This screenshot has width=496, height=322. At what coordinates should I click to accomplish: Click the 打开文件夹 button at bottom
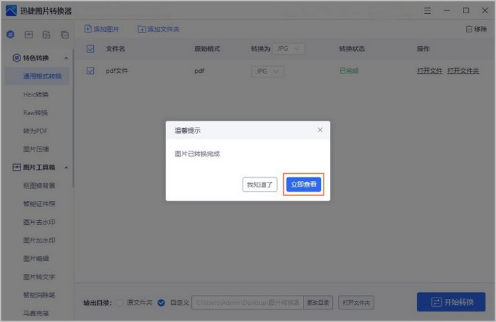click(356, 303)
